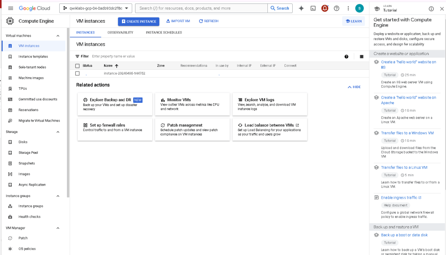Image resolution: width=446 pixels, height=255 pixels.
Task: Check the box for instance-20240405-144752
Action: coord(78,73)
